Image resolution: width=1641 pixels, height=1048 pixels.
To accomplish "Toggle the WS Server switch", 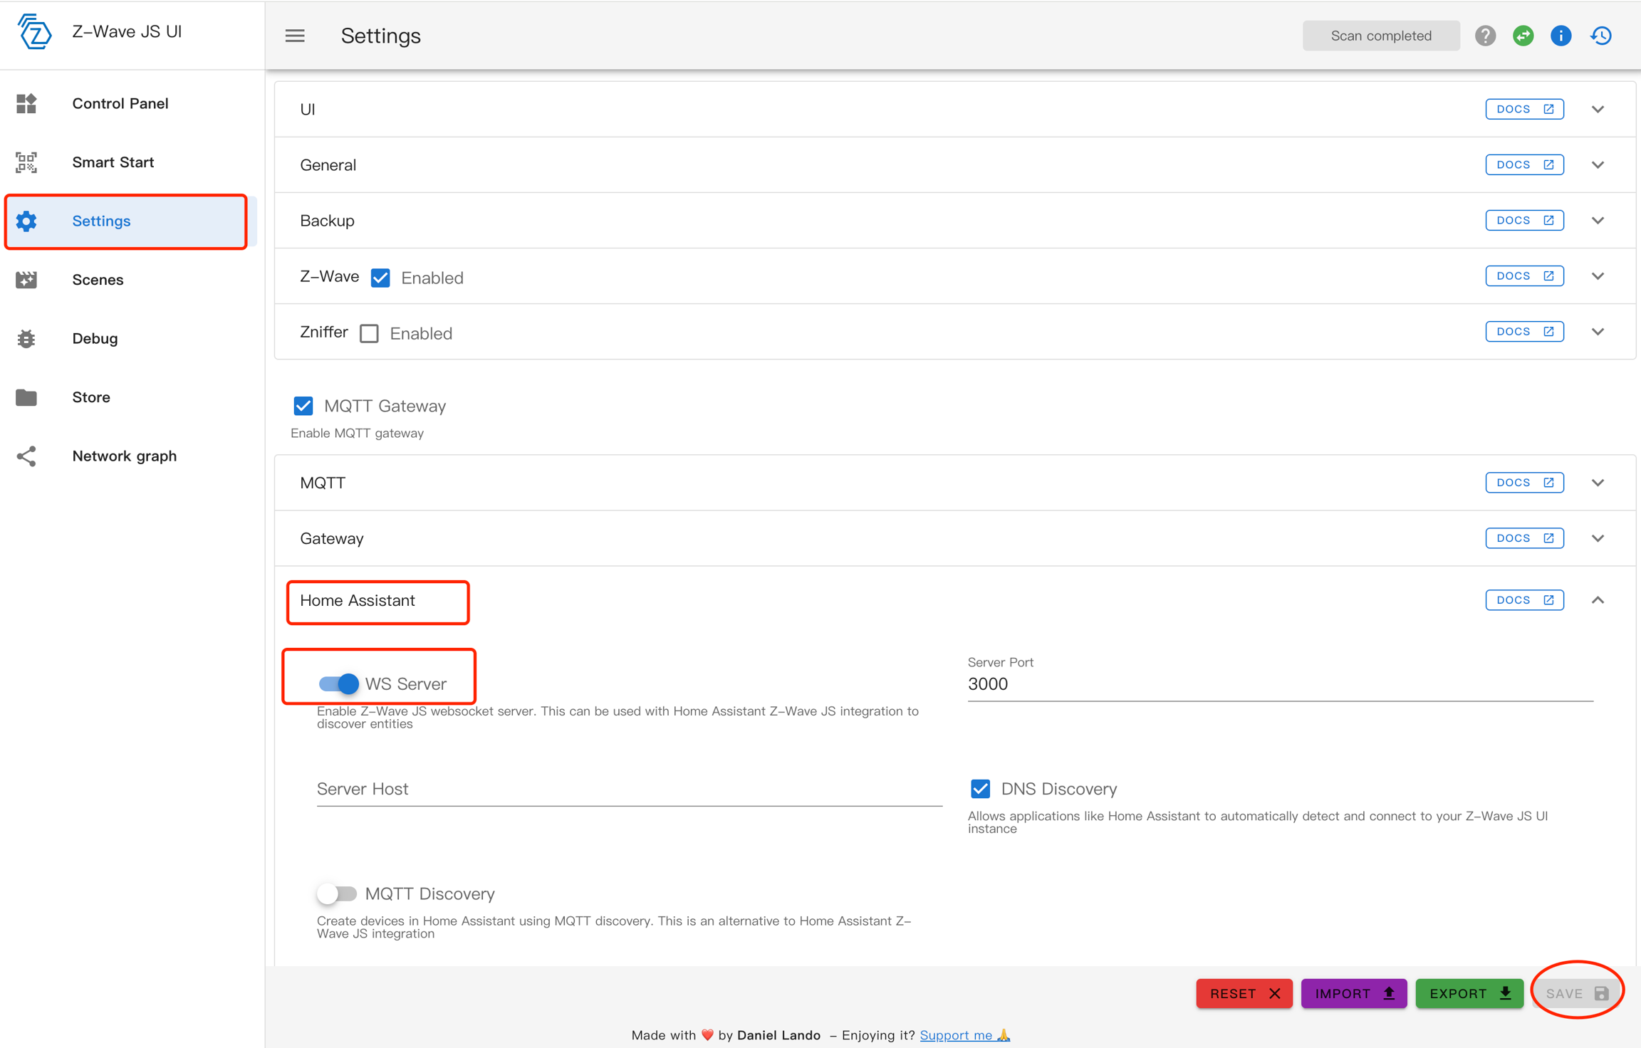I will [338, 683].
